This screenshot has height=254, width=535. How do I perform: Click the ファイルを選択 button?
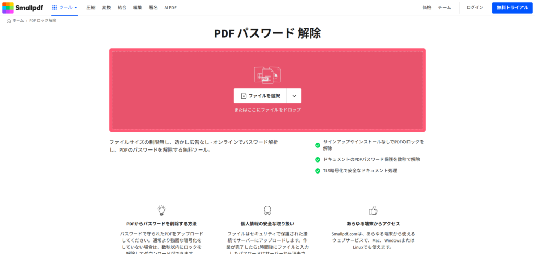pos(260,96)
